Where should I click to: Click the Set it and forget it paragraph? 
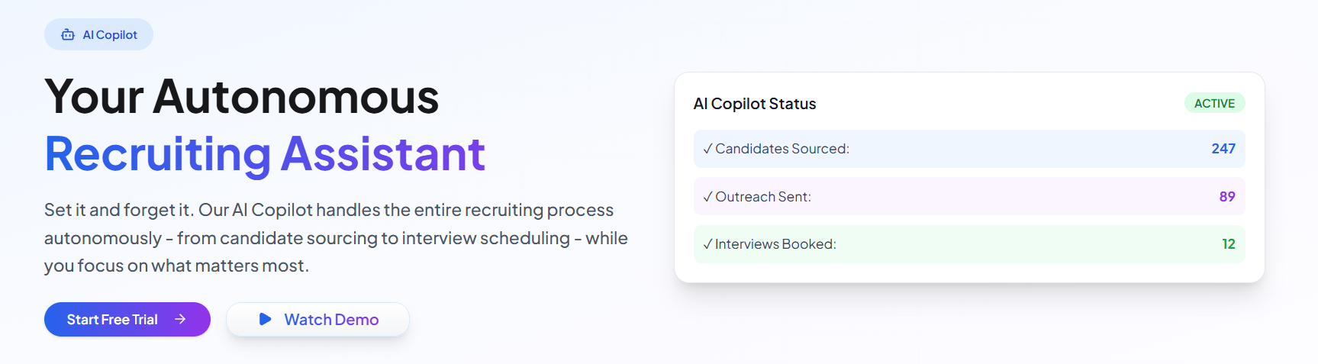pos(336,237)
